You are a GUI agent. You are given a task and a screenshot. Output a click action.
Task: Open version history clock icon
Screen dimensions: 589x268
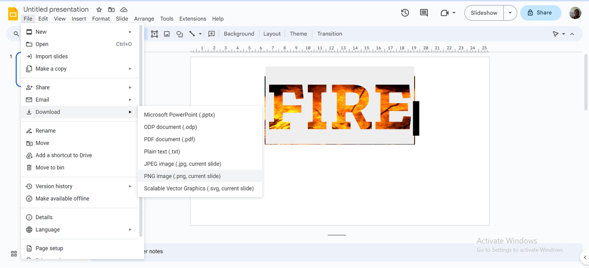[x=405, y=13]
